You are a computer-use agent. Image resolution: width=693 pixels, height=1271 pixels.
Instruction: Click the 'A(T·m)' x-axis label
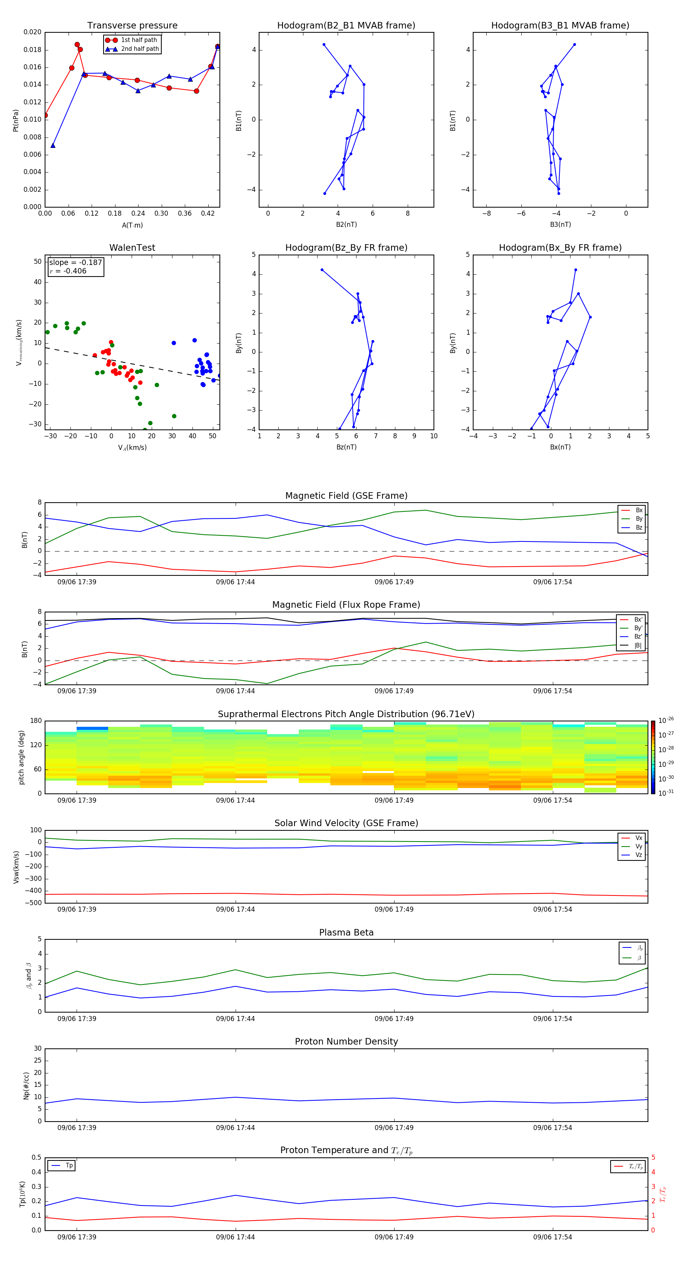point(132,225)
